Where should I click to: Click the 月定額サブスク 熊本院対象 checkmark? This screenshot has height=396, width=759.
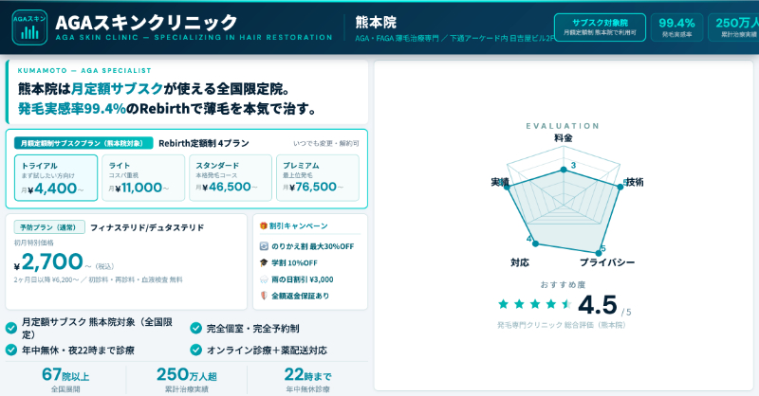(x=11, y=328)
